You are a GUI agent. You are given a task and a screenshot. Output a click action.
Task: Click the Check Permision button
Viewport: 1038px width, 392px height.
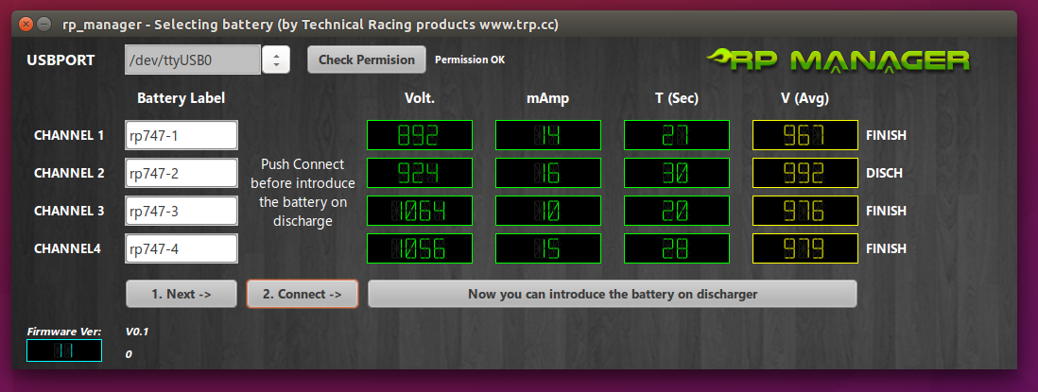tap(367, 60)
